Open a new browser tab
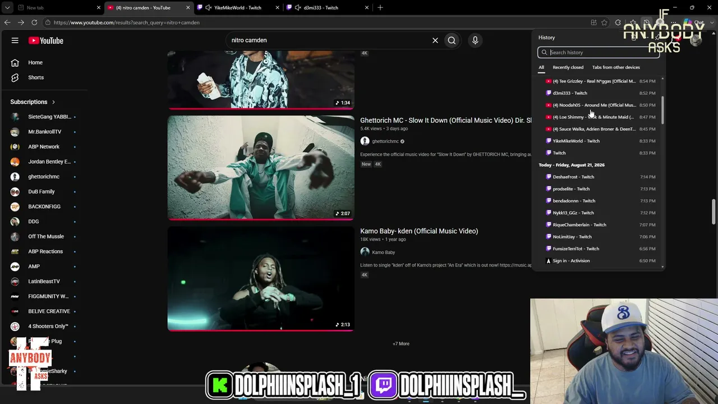Viewport: 718px width, 404px height. [x=380, y=7]
